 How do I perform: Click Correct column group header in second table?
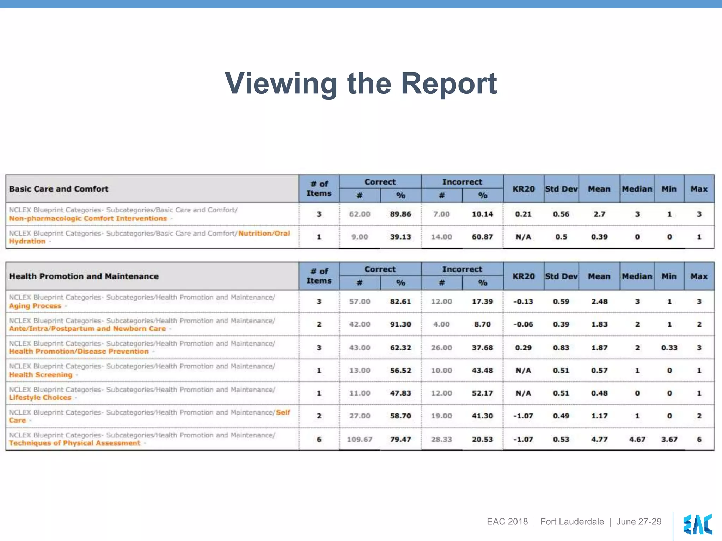tap(380, 269)
